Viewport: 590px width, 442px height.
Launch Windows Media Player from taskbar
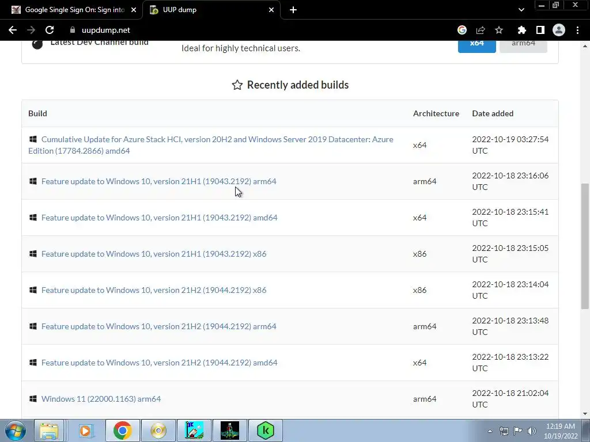(x=85, y=430)
